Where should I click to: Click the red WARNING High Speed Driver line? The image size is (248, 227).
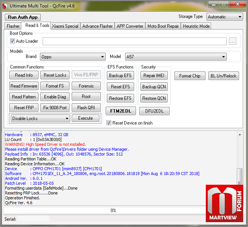(46, 144)
